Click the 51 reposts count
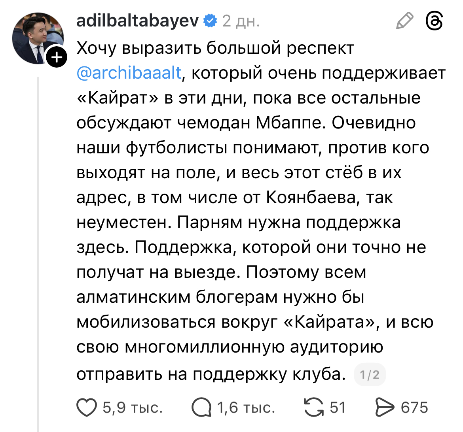The width and height of the screenshot is (463, 432). [x=338, y=407]
